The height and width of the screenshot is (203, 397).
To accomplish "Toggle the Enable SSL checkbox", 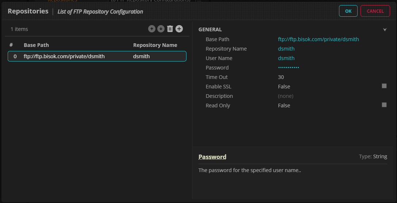I will coord(384,86).
